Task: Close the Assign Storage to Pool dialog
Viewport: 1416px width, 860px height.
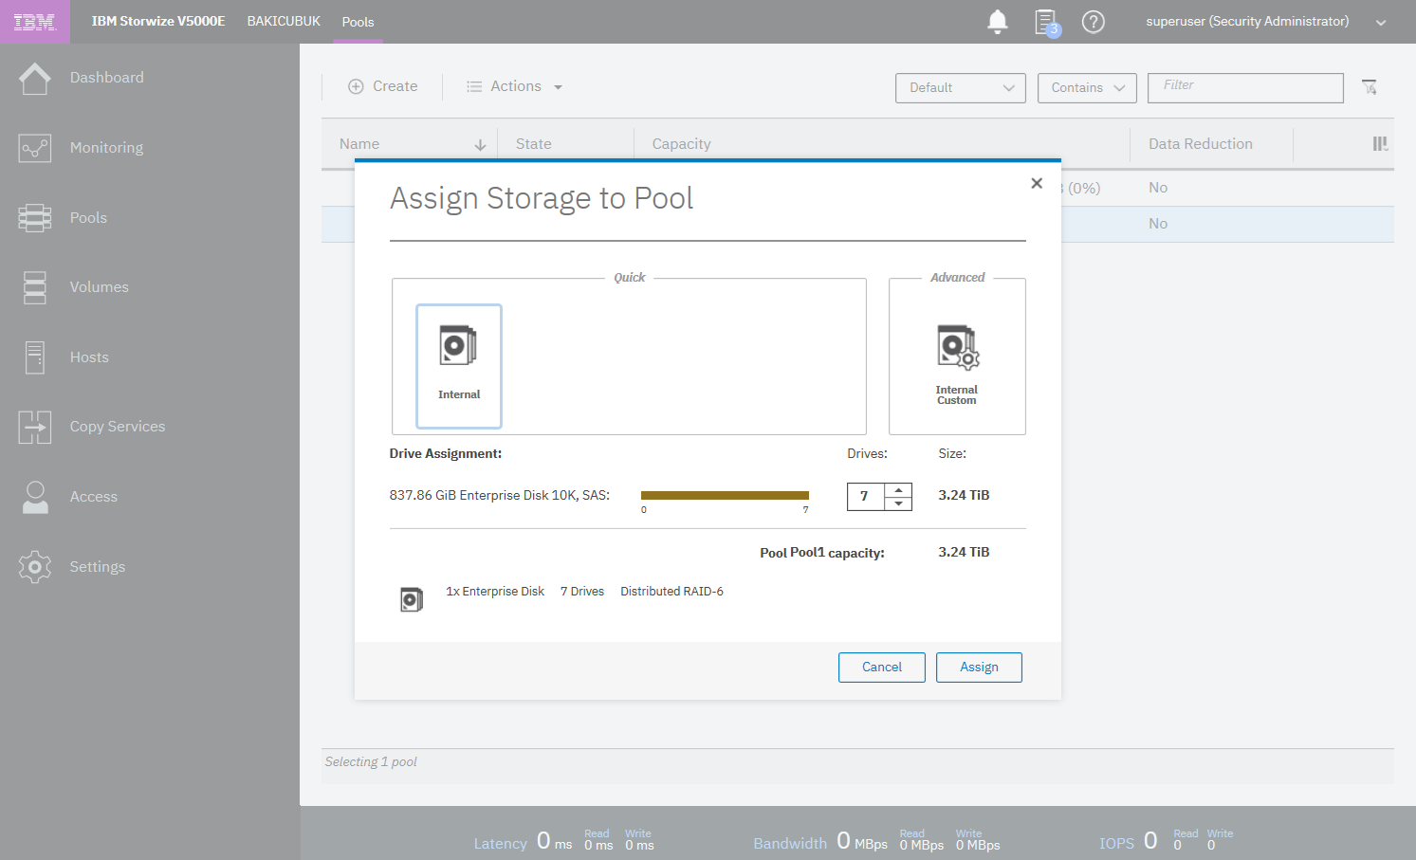Action: [x=1037, y=183]
